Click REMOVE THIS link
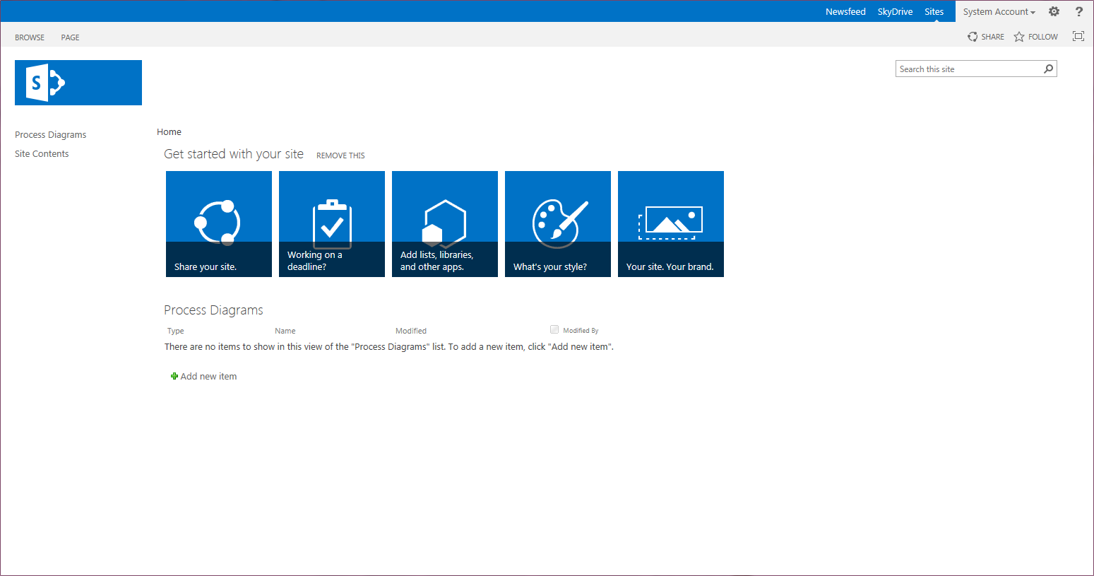 tap(340, 155)
